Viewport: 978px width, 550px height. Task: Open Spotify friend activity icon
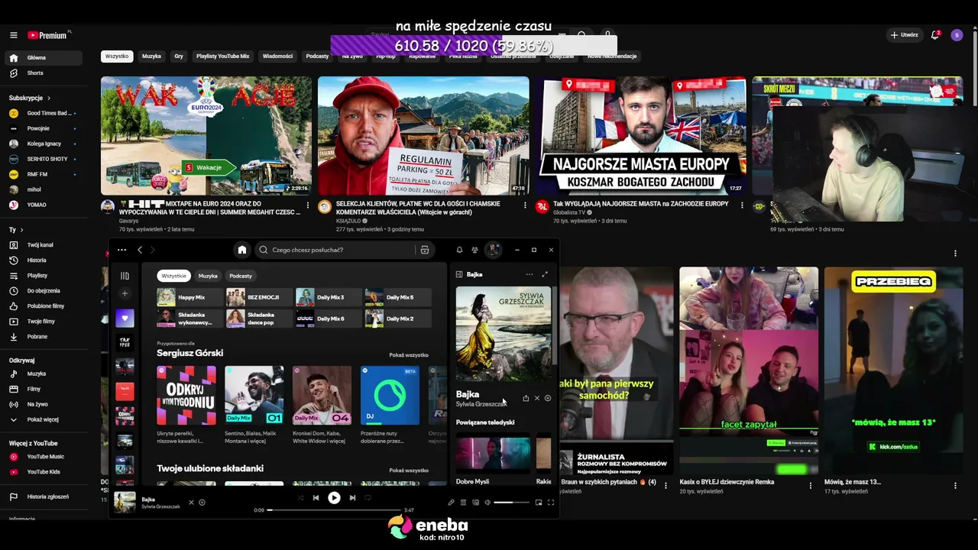(x=474, y=250)
